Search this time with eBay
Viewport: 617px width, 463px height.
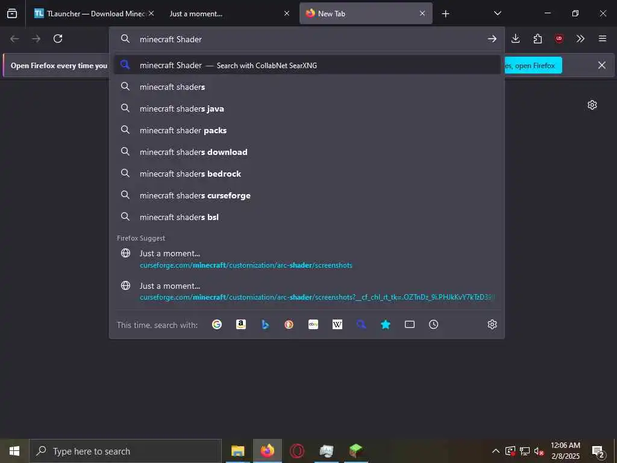(x=313, y=324)
